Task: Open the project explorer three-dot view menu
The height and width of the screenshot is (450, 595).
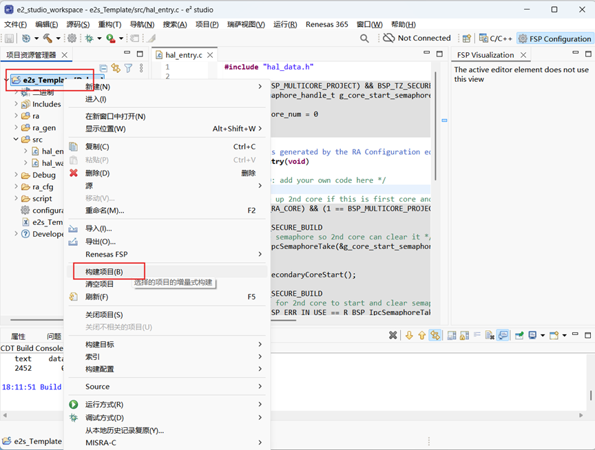Action: 141,68
